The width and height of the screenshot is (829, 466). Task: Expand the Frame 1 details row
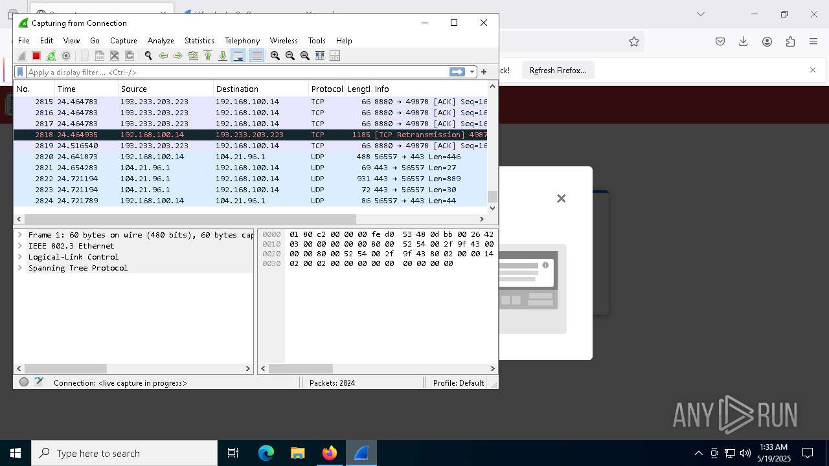pos(20,235)
